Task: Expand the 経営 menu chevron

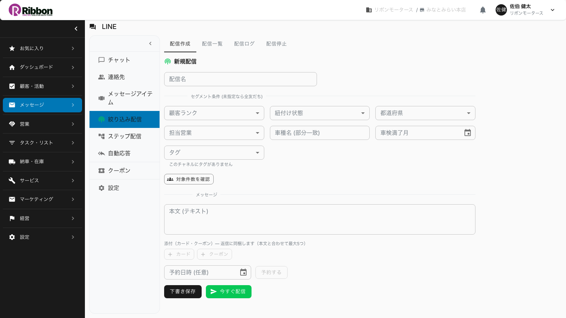Action: (73, 218)
